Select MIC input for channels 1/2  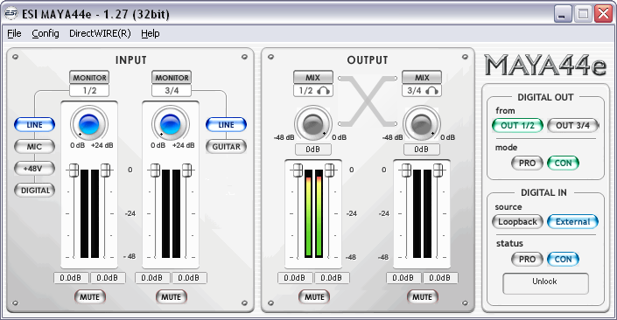click(x=34, y=147)
